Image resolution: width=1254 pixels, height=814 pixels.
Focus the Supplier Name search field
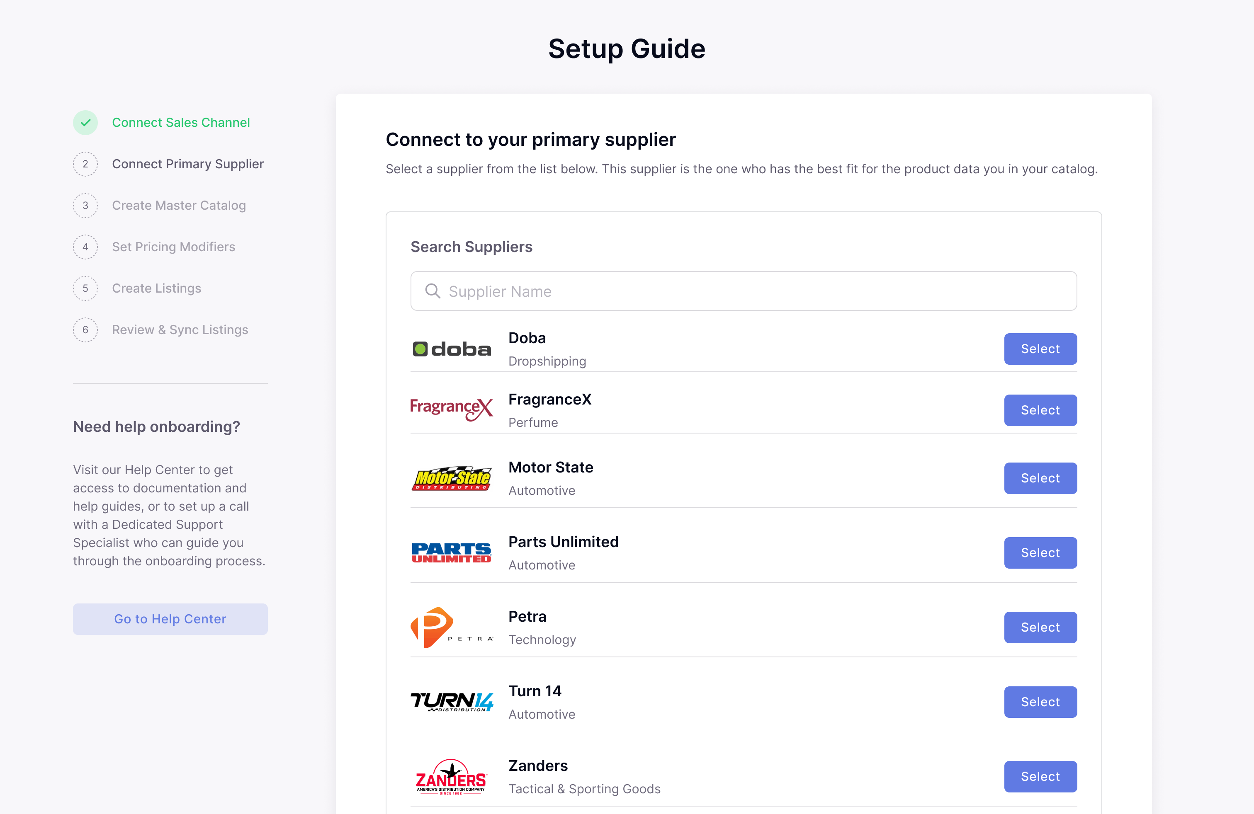pyautogui.click(x=744, y=291)
